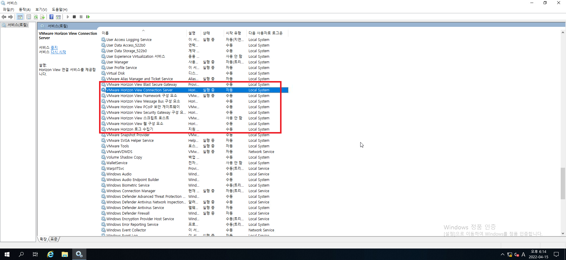
Task: Click the scrollbar up arrow
Action: 563,32
